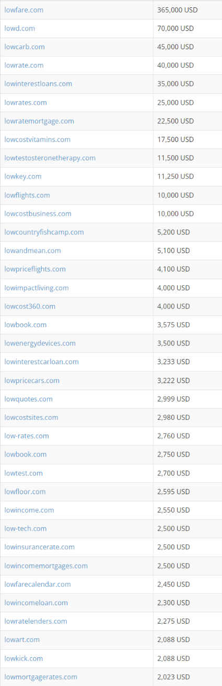Click the lowd.com link
Image resolution: width=222 pixels, height=686 pixels.
20,28
